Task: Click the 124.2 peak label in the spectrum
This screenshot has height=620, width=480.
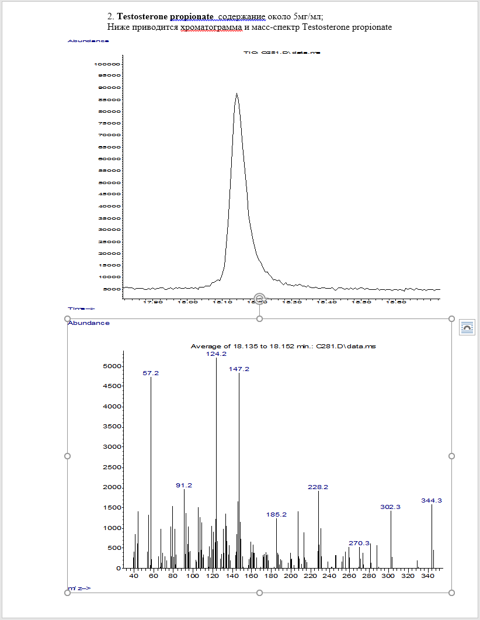Action: tap(215, 354)
